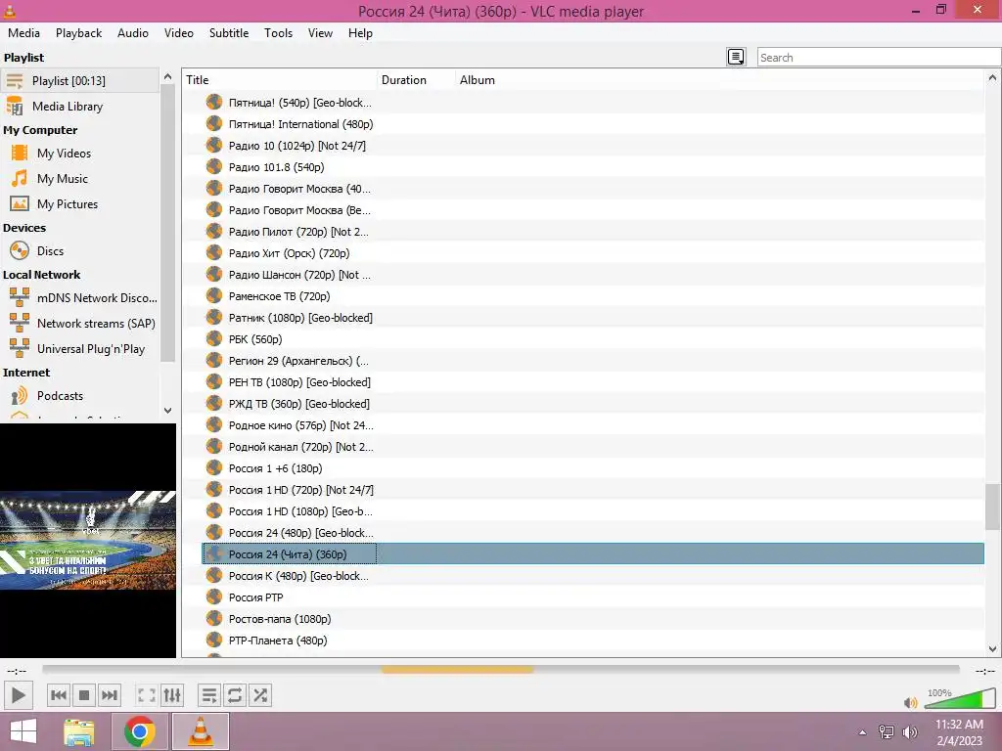Open Windows Start button
This screenshot has height=751, width=1002.
[x=23, y=731]
